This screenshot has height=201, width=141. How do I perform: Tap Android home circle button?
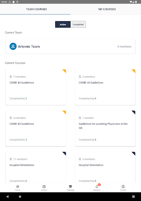pos(20,196)
